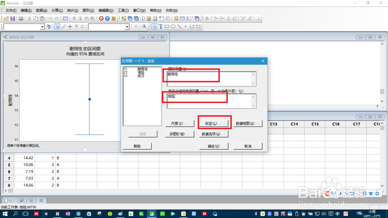Click the yellow Sigma StatGuide icon
388x218 pixels.
click(114, 18)
